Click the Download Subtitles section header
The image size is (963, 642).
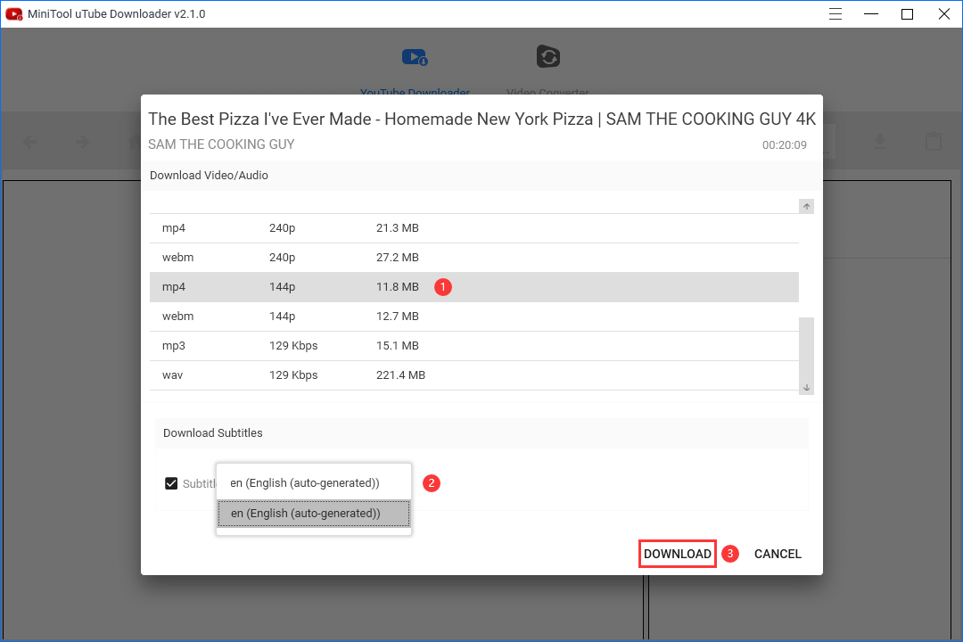click(212, 433)
